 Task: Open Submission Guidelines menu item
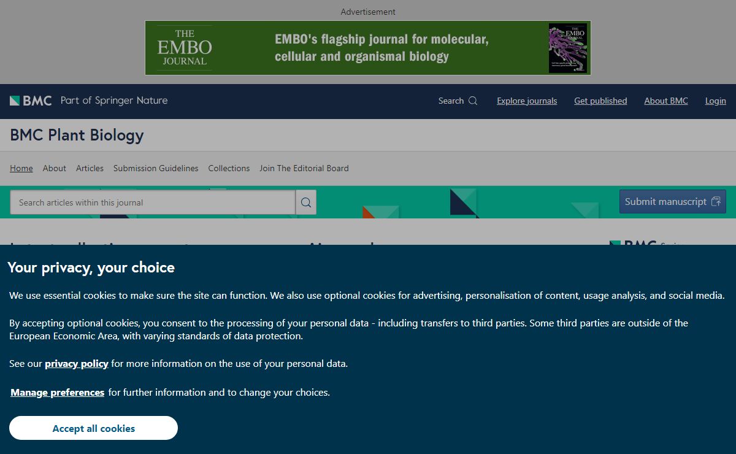[x=156, y=168]
